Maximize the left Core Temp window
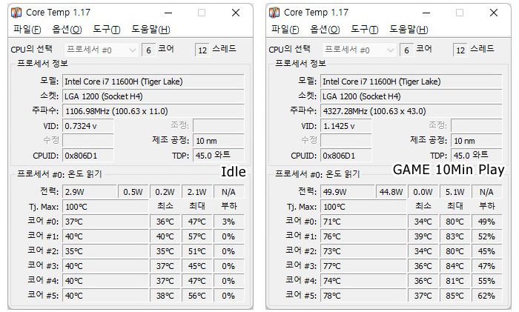The height and width of the screenshot is (312, 519). pyautogui.click(x=202, y=13)
